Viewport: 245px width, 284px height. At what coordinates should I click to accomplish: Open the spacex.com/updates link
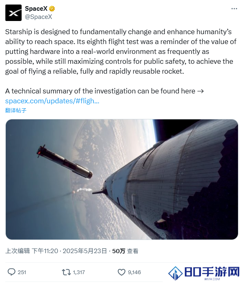tap(52, 101)
